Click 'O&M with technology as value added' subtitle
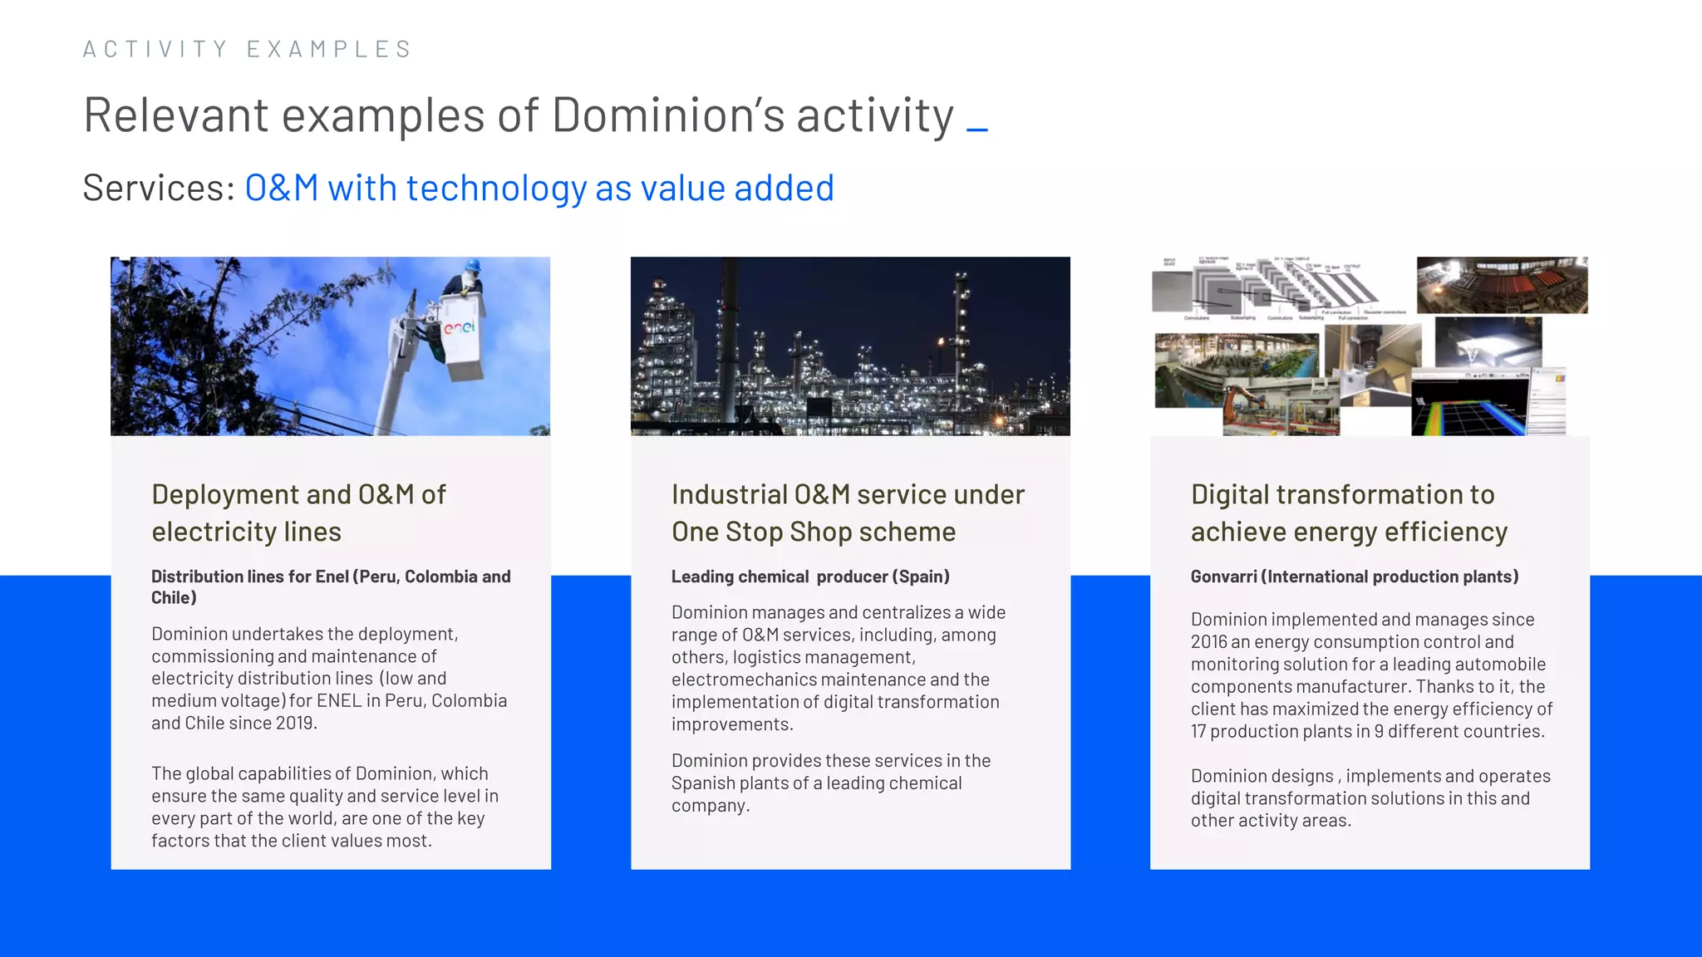This screenshot has width=1702, height=957. [x=539, y=188]
